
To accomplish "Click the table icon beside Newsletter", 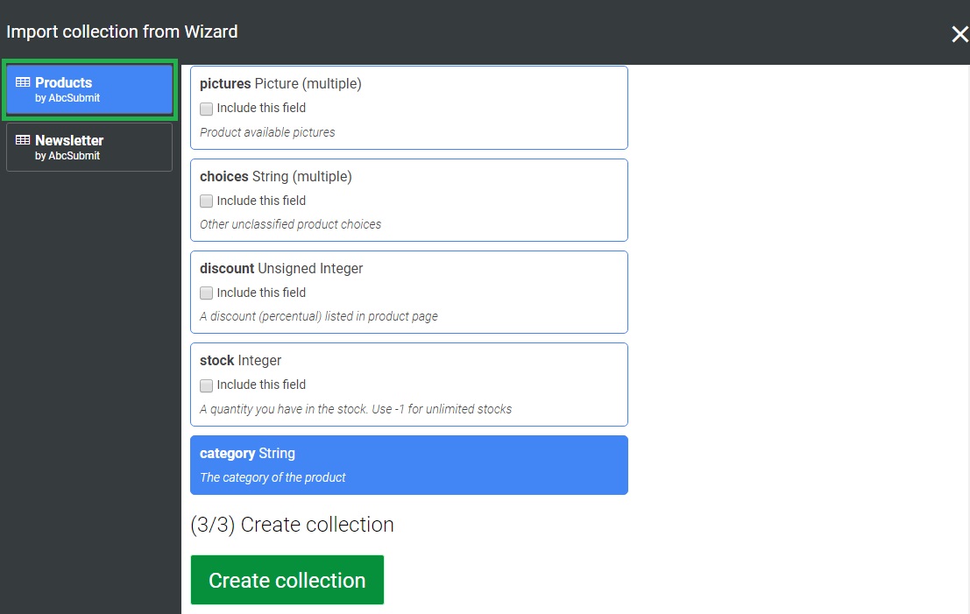I will [x=23, y=141].
